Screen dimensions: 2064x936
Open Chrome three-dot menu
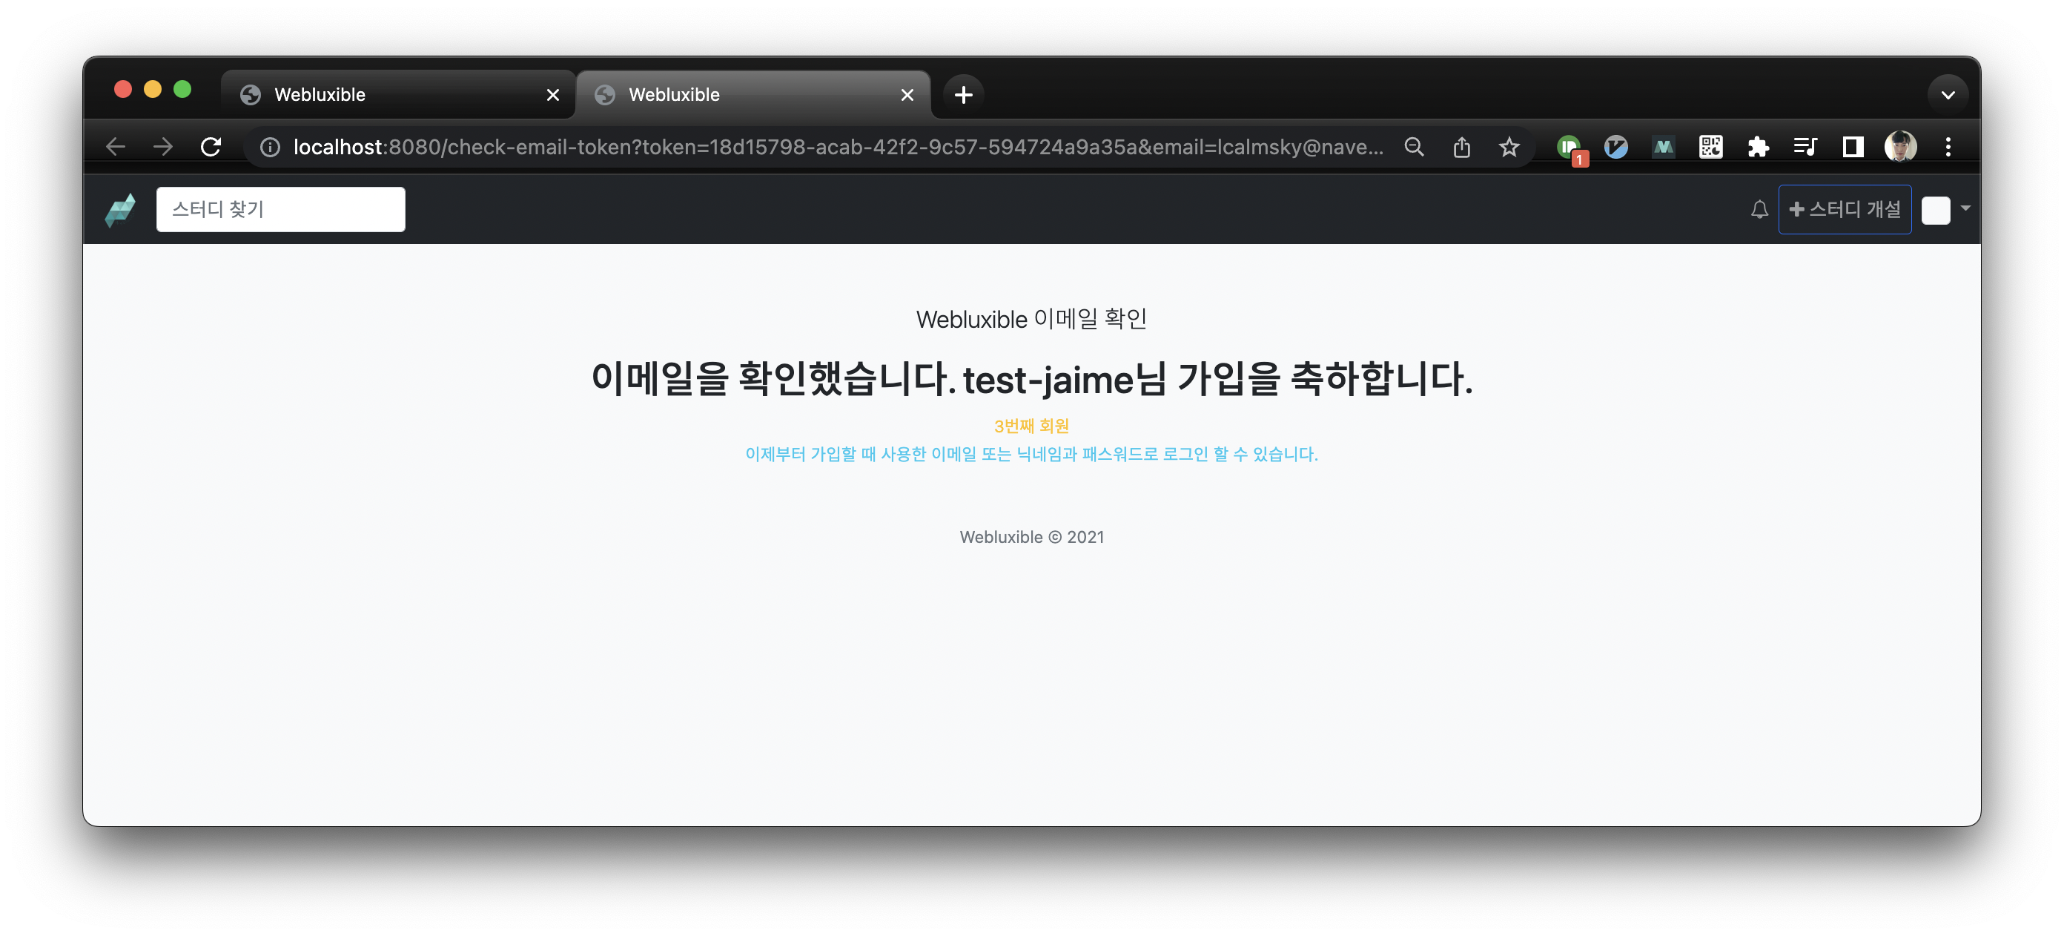tap(1948, 147)
